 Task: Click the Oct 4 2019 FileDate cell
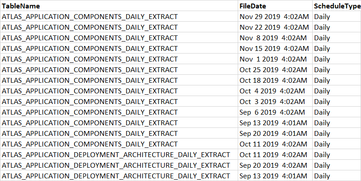pyautogui.click(x=272, y=91)
